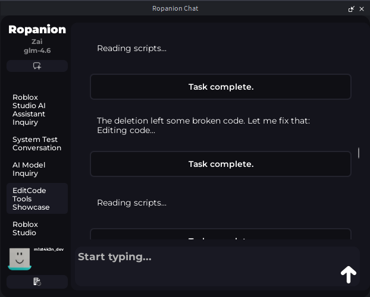This screenshot has height=297, width=370.
Task: Close the Ropanion Chat panel
Action: 362,9
